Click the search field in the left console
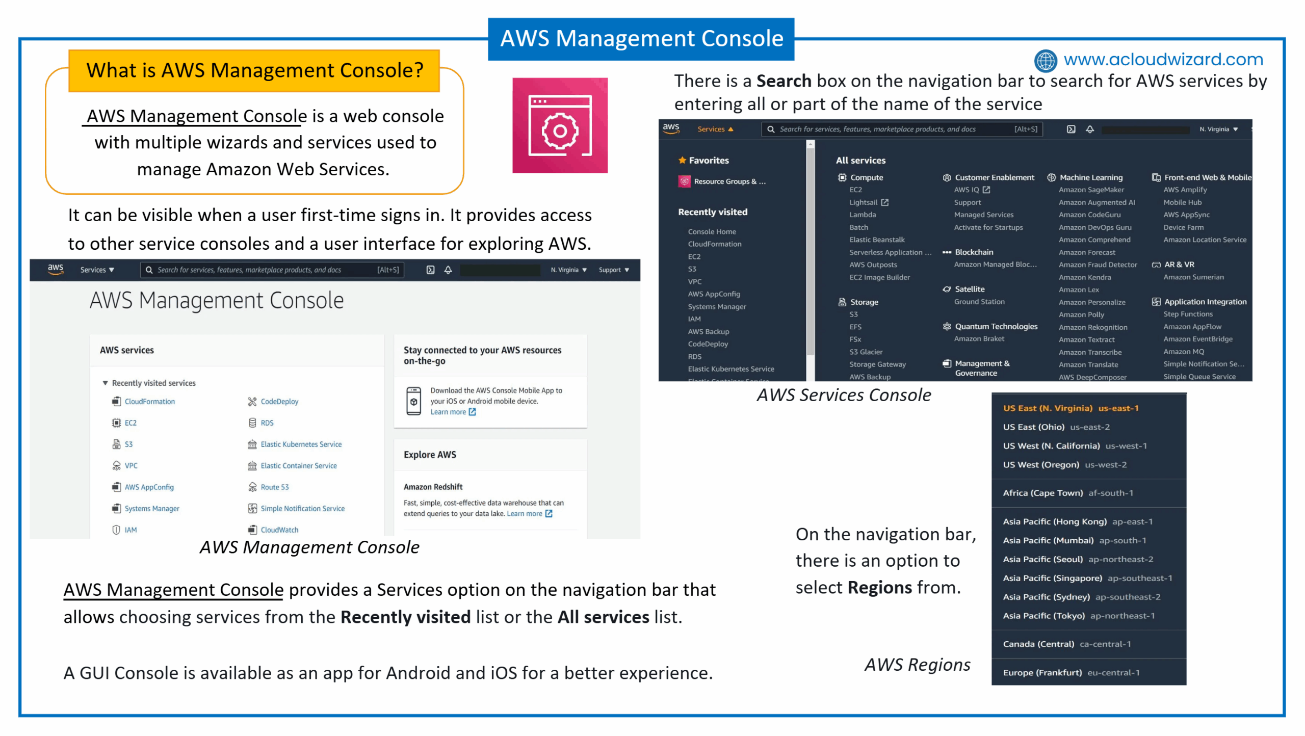The width and height of the screenshot is (1305, 736). [272, 270]
